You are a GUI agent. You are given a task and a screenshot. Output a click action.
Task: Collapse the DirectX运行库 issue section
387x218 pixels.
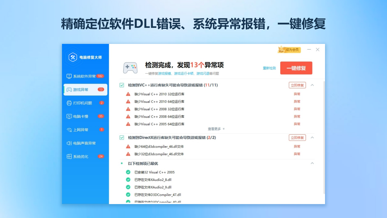point(312,138)
